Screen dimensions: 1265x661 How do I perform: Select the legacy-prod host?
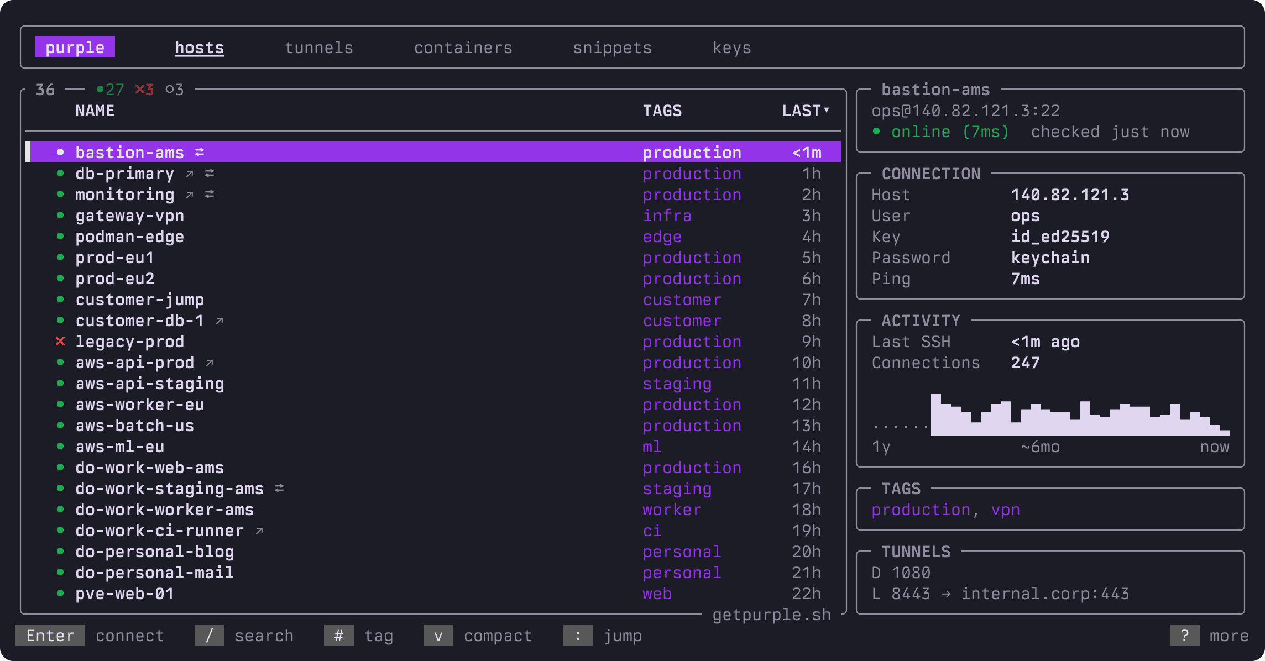click(433, 342)
